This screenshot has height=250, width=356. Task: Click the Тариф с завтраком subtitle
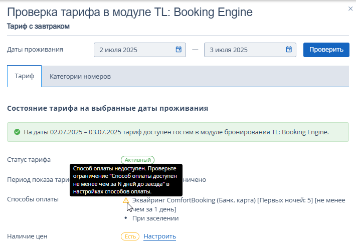(x=38, y=27)
